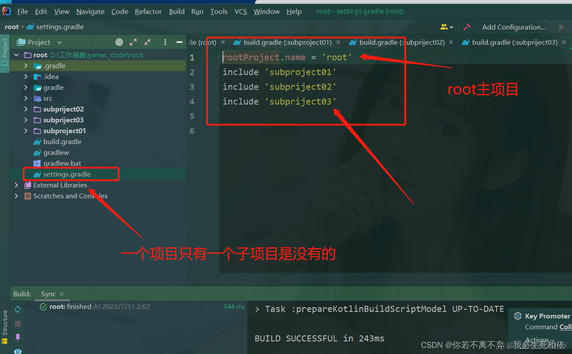Toggle the Structure side tool button
572x354 pixels.
[x=5, y=328]
